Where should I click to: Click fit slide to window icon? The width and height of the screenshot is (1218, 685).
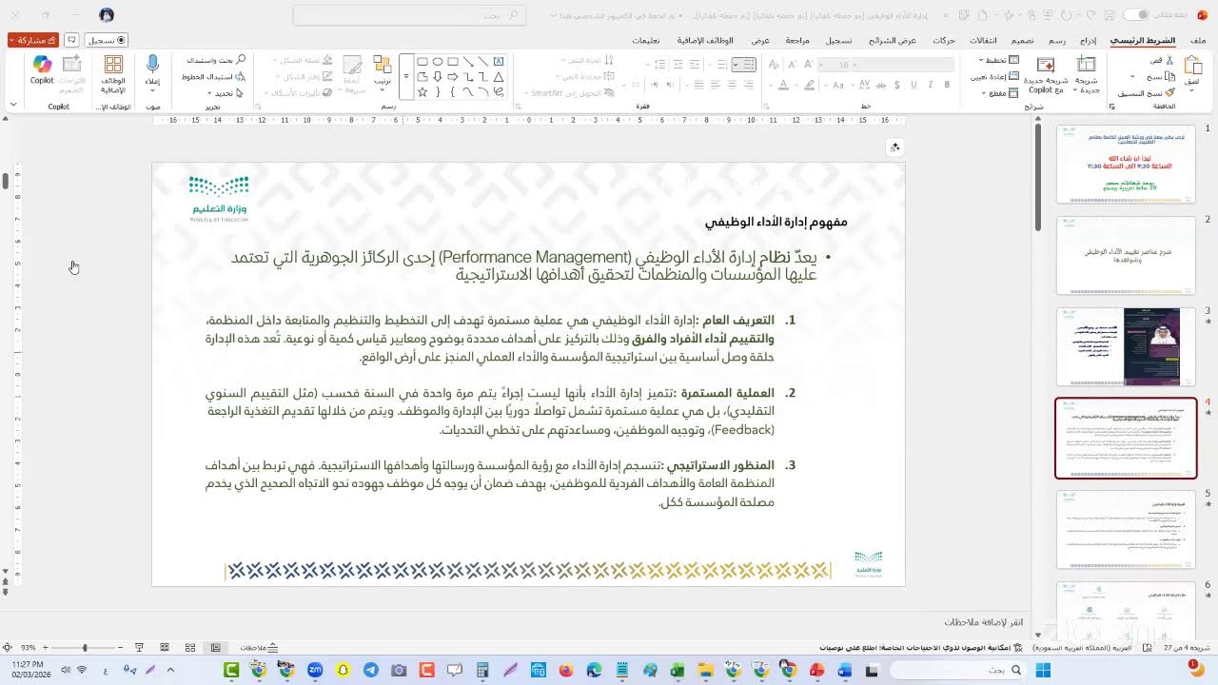pyautogui.click(x=7, y=648)
